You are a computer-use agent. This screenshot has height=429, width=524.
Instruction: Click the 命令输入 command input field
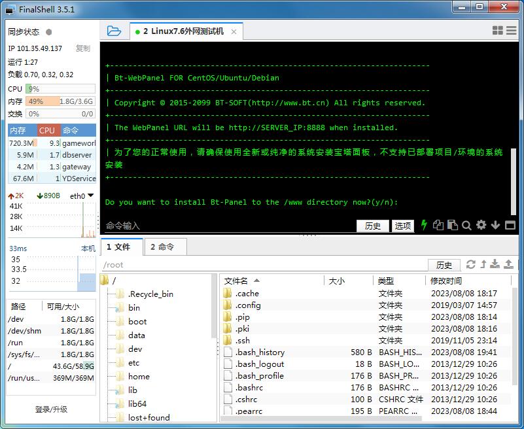(229, 226)
